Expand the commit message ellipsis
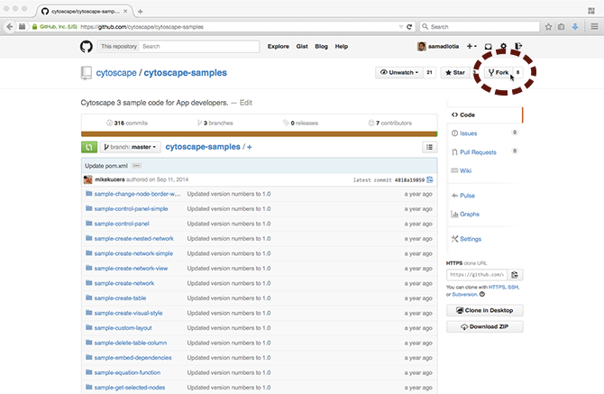 point(136,166)
